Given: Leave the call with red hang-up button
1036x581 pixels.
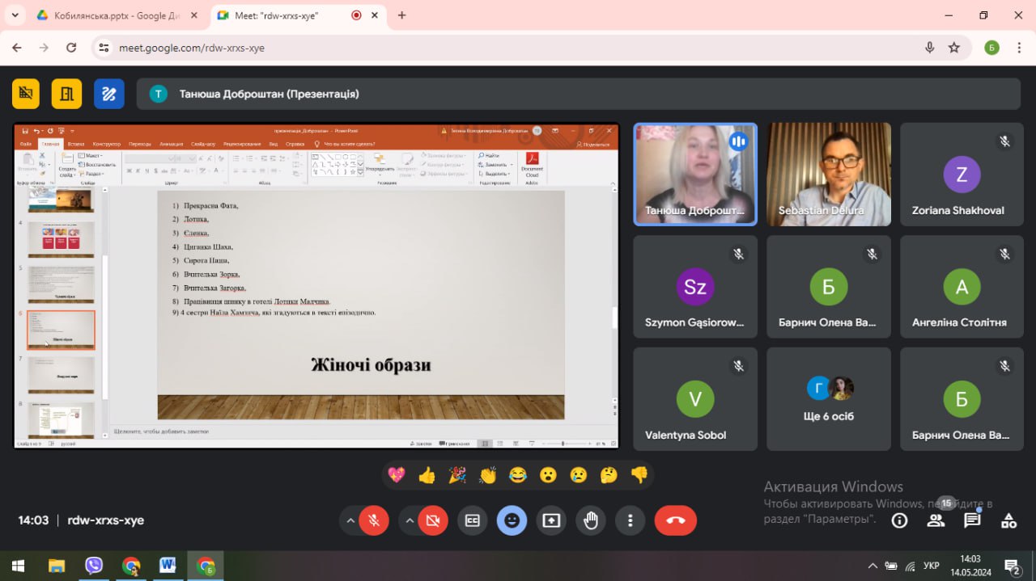Looking at the screenshot, I should click(x=675, y=520).
